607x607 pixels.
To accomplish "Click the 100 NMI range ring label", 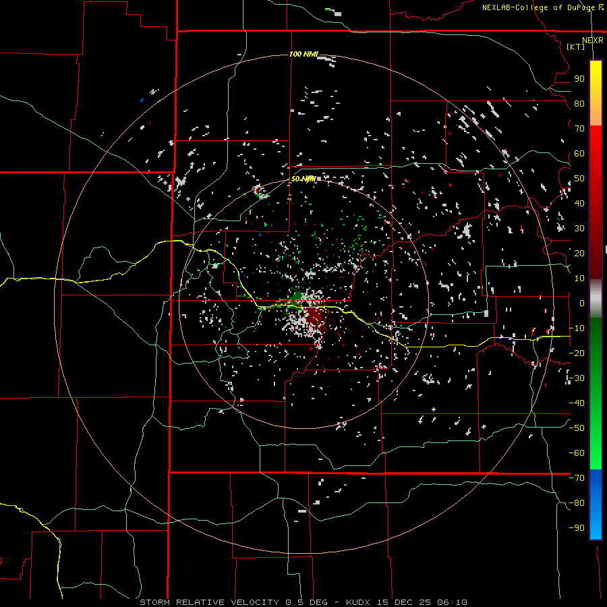I will (303, 54).
